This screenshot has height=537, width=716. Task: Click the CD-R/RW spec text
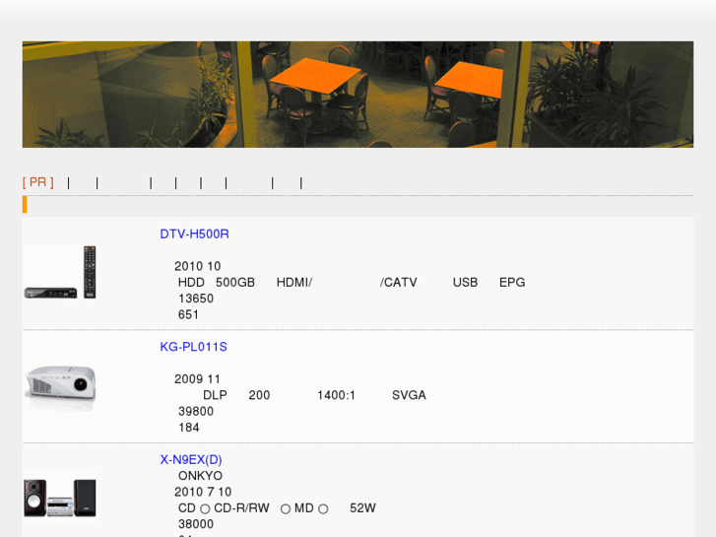click(x=241, y=507)
